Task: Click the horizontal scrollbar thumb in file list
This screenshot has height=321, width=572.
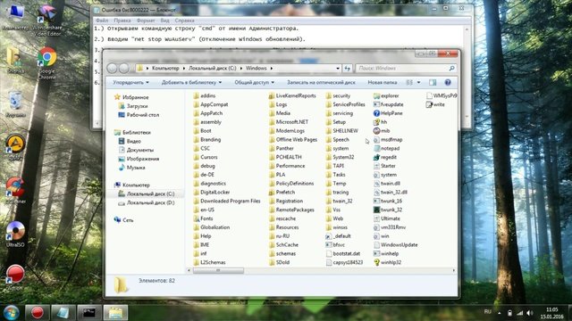Action: point(218,270)
